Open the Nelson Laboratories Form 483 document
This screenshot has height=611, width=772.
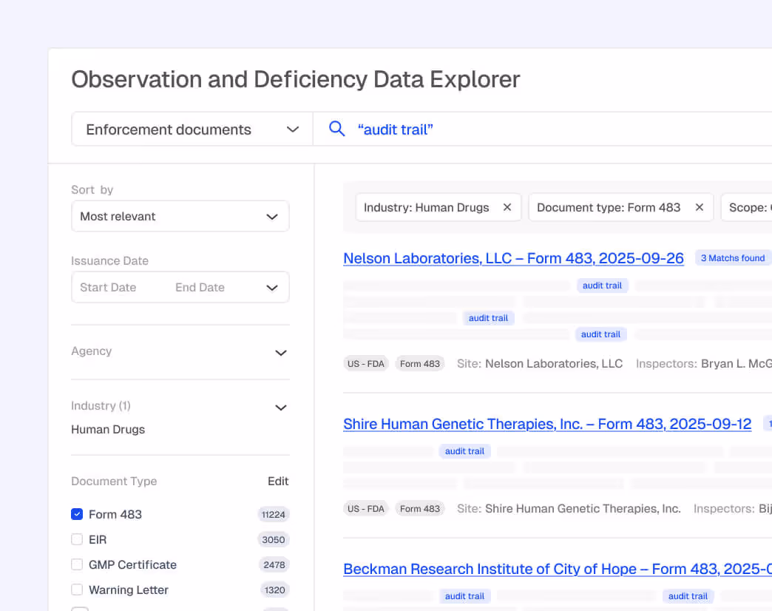513,258
